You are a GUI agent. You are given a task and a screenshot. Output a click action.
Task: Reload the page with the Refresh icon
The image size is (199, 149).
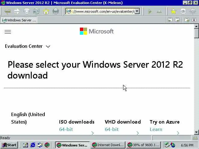(x=36, y=11)
